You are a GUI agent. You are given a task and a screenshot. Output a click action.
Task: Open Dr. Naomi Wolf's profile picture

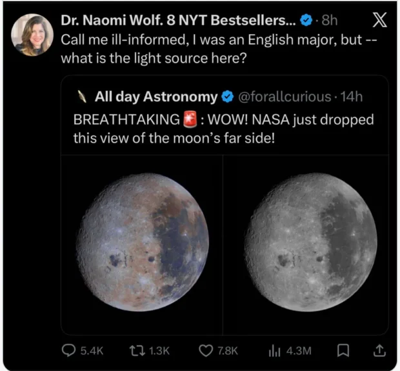32,35
